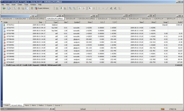
Task: Toggle the Chart Shift icon
Action: pos(84,8)
